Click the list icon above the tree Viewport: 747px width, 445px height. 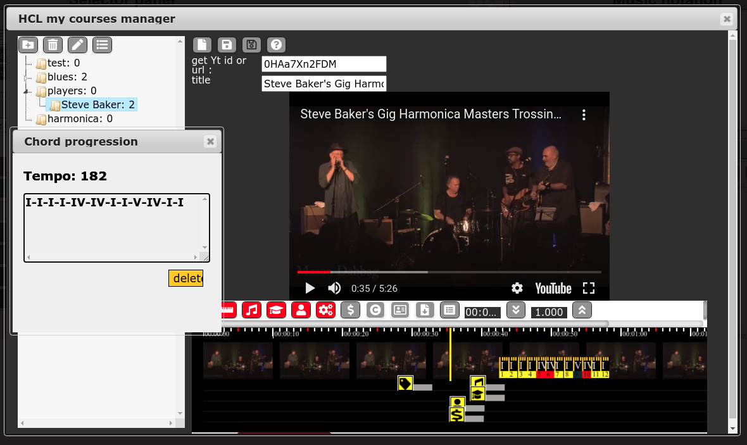(102, 45)
